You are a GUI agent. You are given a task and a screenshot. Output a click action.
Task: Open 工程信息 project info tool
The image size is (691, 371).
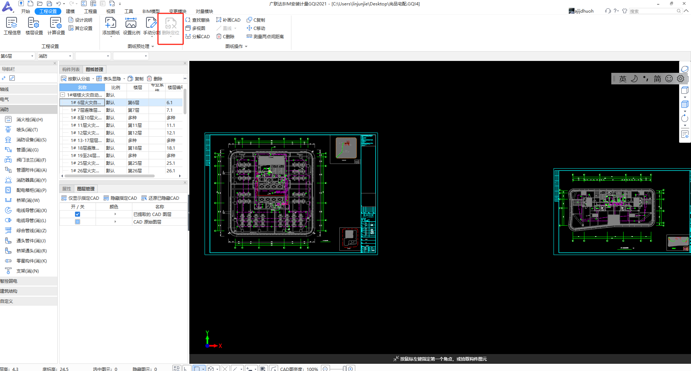pyautogui.click(x=12, y=26)
